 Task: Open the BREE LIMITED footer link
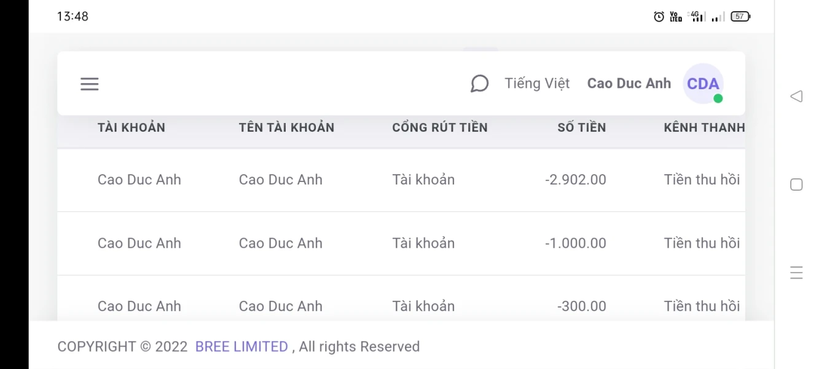[x=241, y=347]
